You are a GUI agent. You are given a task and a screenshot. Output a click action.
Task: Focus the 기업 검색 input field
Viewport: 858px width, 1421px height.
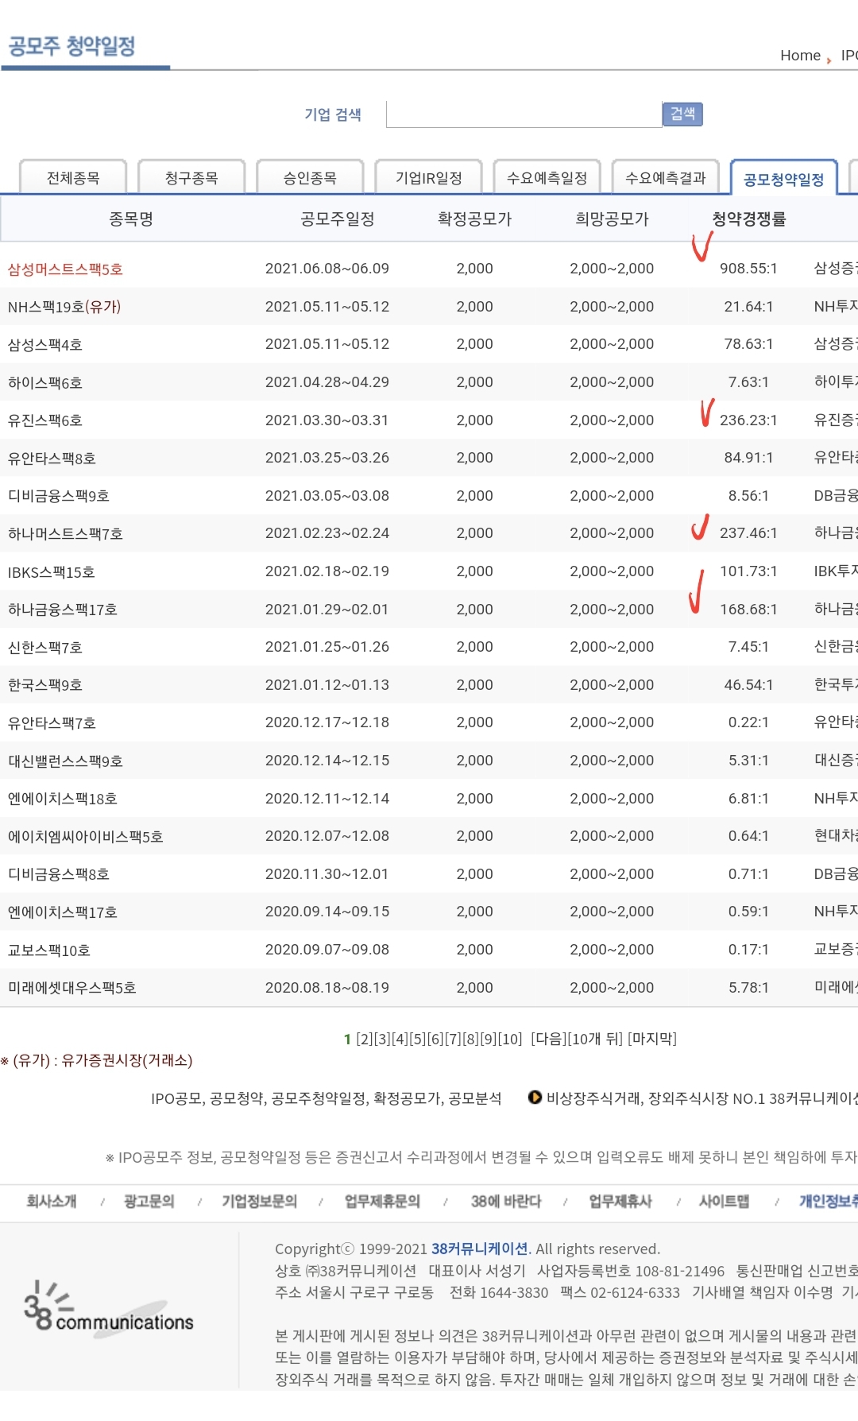pyautogui.click(x=524, y=114)
